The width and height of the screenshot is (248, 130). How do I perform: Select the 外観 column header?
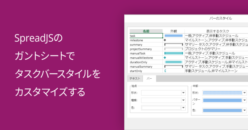[x=173, y=31]
